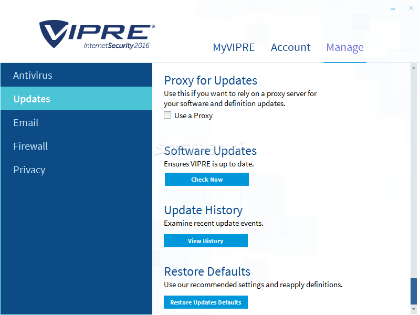Click the scrollbar up arrow

coord(414,68)
